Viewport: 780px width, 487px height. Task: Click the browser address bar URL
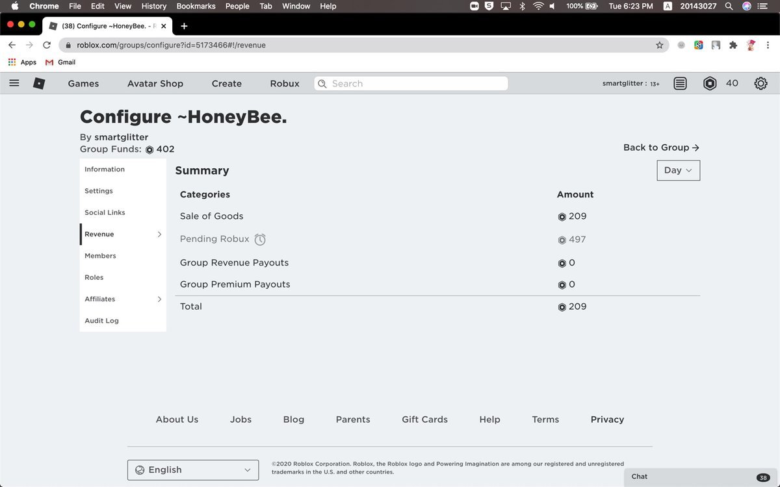[x=171, y=45]
